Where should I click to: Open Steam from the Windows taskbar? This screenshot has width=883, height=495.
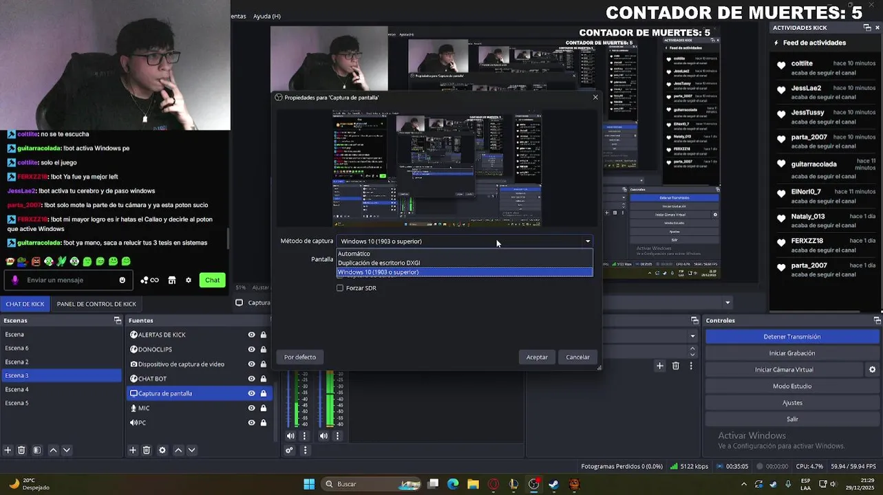click(x=554, y=484)
